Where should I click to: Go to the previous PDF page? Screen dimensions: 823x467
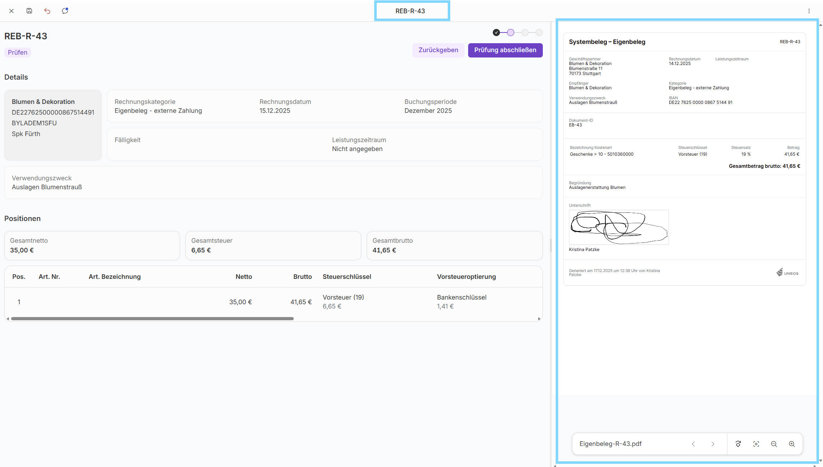(693, 444)
